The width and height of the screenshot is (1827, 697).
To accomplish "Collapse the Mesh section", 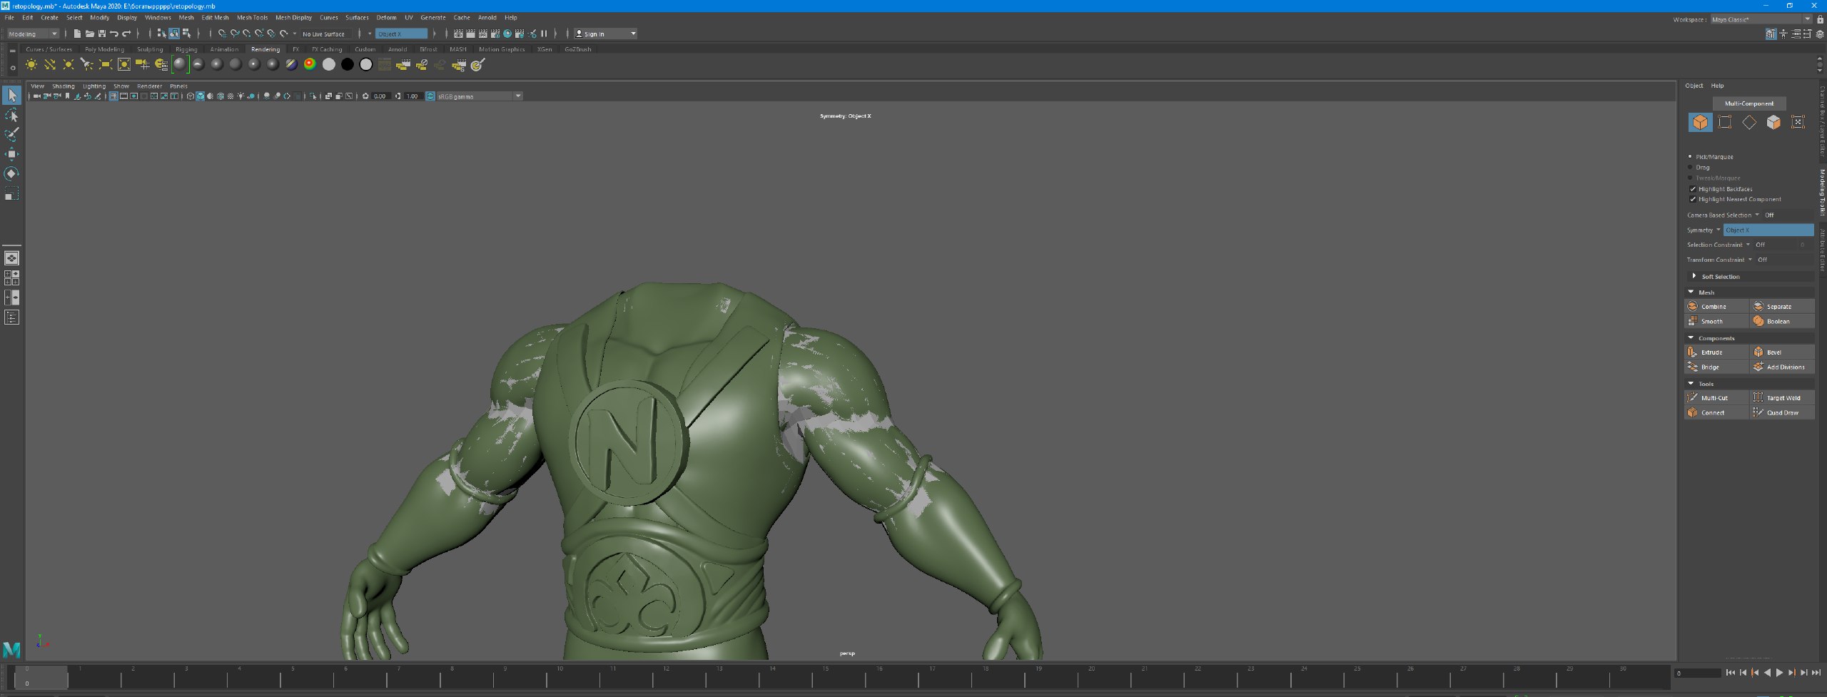I will tap(1691, 292).
